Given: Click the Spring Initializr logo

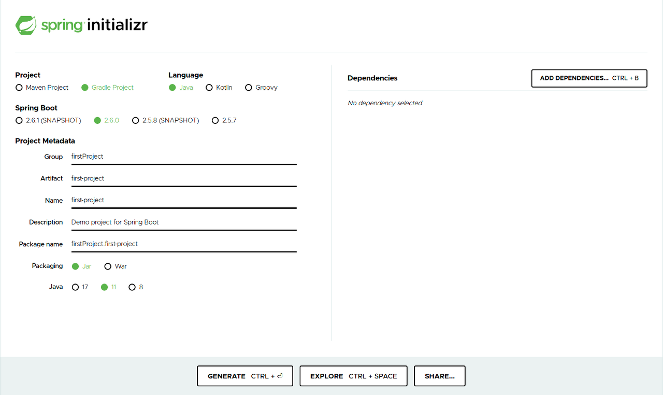Looking at the screenshot, I should (81, 25).
